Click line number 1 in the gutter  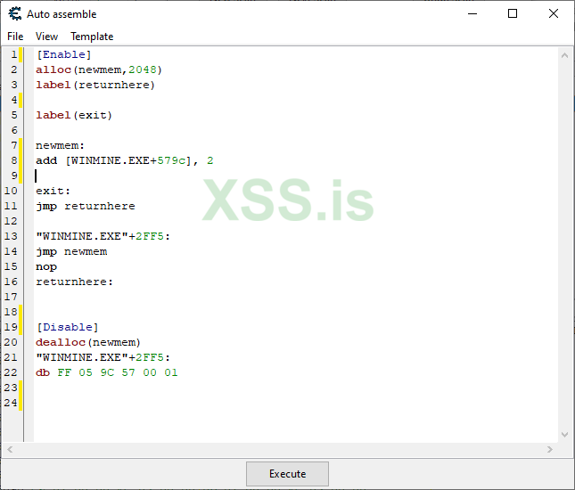tap(14, 54)
